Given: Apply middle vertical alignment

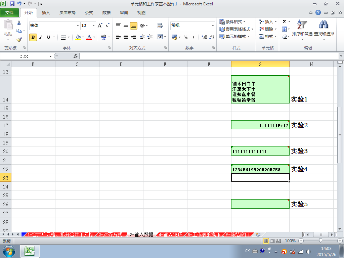Looking at the screenshot, I should (126, 26).
